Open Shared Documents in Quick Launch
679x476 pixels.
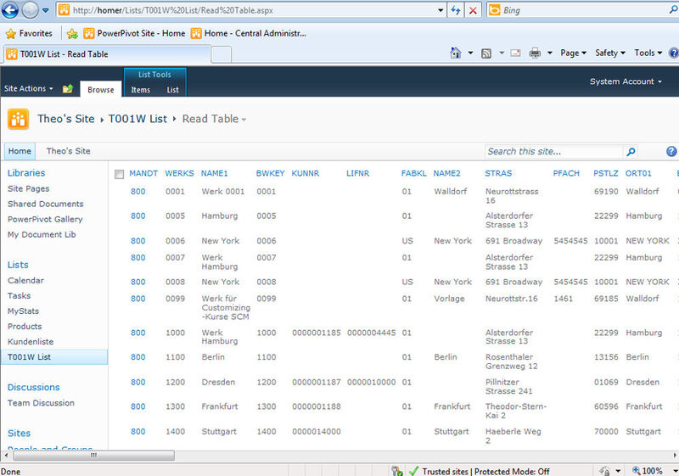(46, 204)
